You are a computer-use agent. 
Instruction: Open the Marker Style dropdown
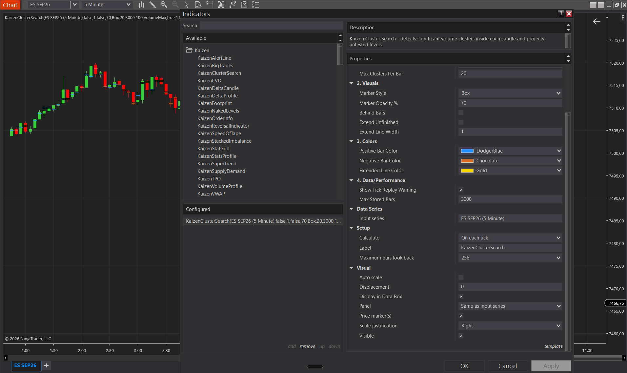(510, 93)
